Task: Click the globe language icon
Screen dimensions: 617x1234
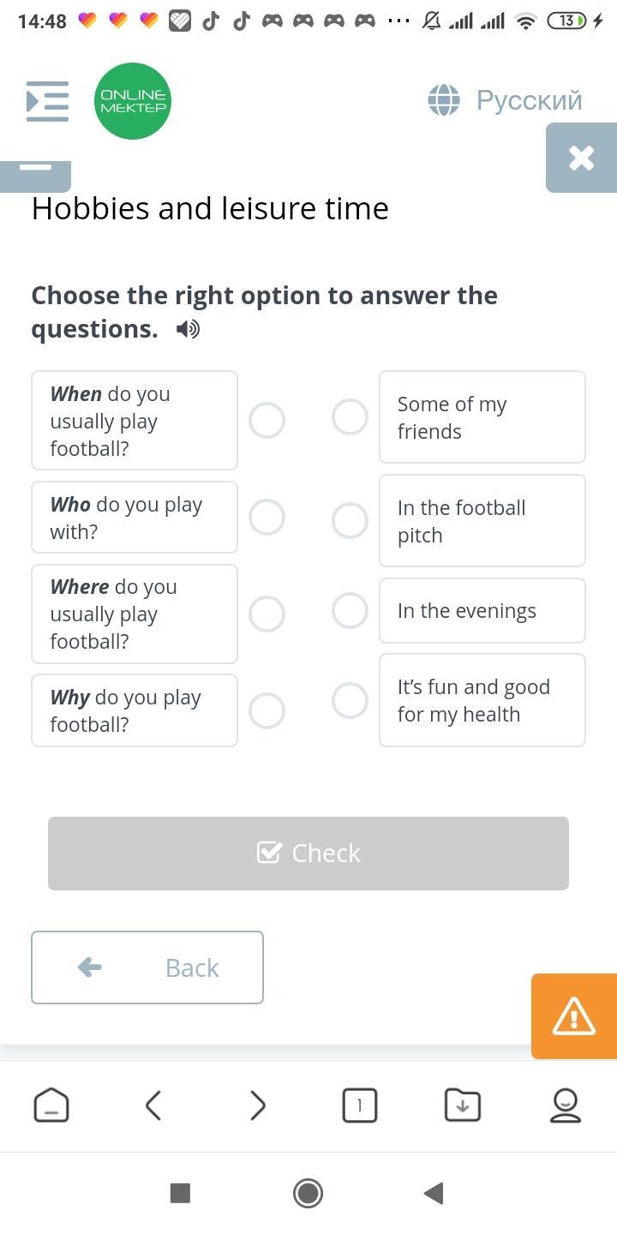Action: (444, 100)
